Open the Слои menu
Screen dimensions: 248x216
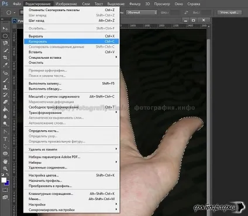86,4
